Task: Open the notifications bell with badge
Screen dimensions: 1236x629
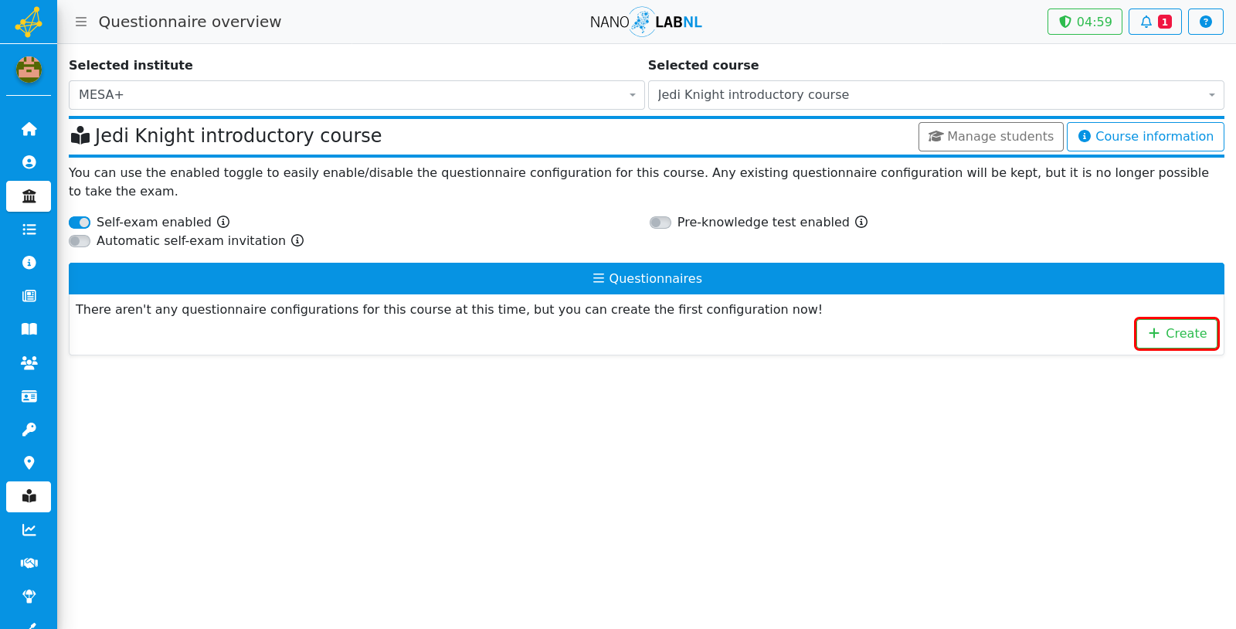Action: (x=1155, y=22)
